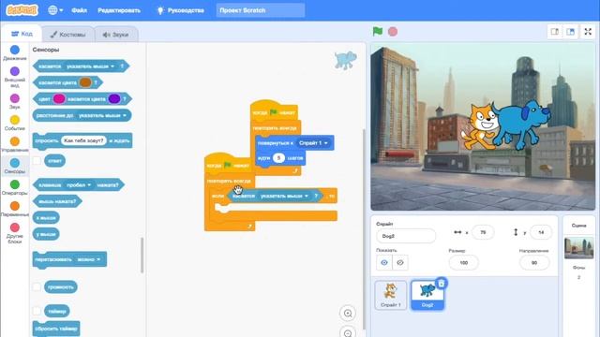Click the y мыши block
Screen dimensions: 600x337
(46, 234)
